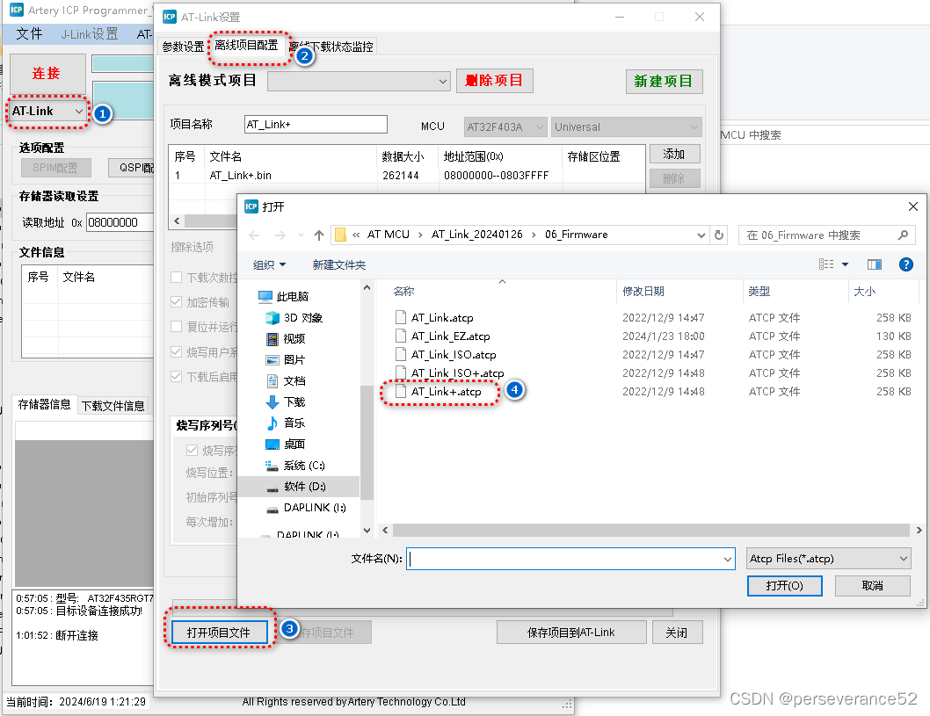This screenshot has width=930, height=716.
Task: Select file AT_Link.atcp
Action: (442, 318)
